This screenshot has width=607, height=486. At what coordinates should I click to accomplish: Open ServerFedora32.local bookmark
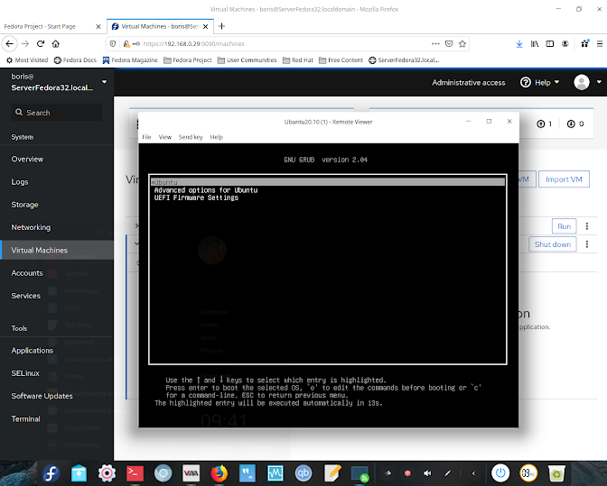[x=404, y=60]
